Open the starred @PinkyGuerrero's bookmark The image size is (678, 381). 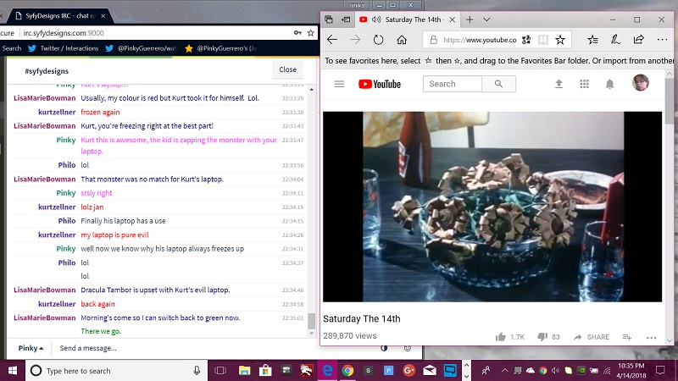point(220,48)
